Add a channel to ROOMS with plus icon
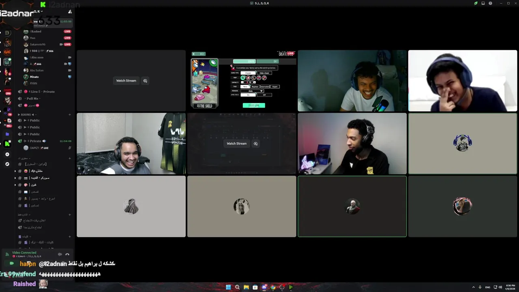The image size is (519, 292). tap(70, 115)
